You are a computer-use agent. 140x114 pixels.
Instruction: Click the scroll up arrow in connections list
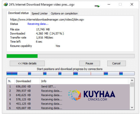tap(132, 80)
